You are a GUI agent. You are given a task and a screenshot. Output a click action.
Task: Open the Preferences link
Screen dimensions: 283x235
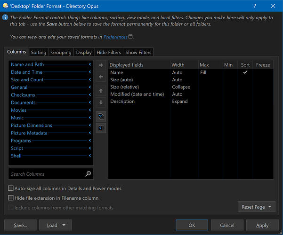[115, 37]
